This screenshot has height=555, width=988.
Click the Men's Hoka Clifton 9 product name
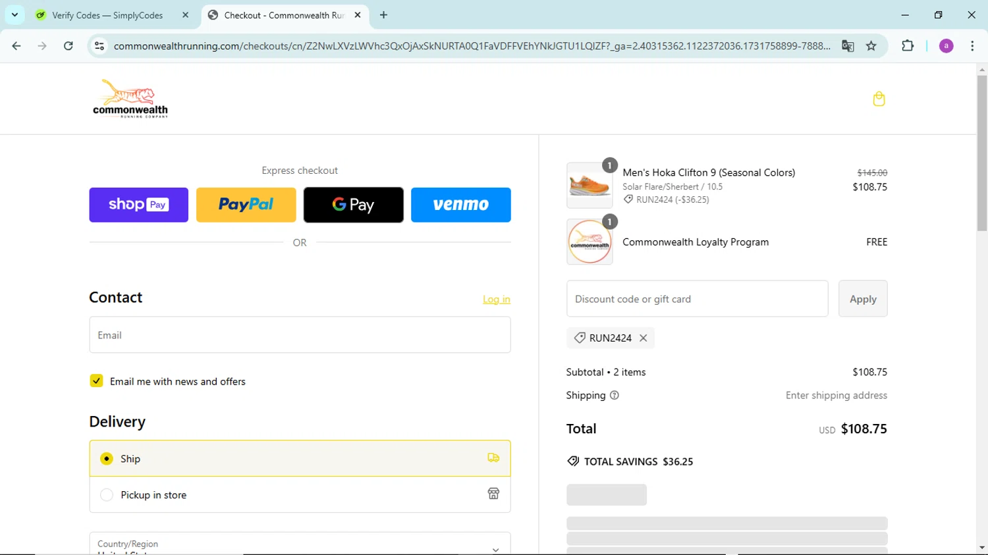click(x=709, y=172)
